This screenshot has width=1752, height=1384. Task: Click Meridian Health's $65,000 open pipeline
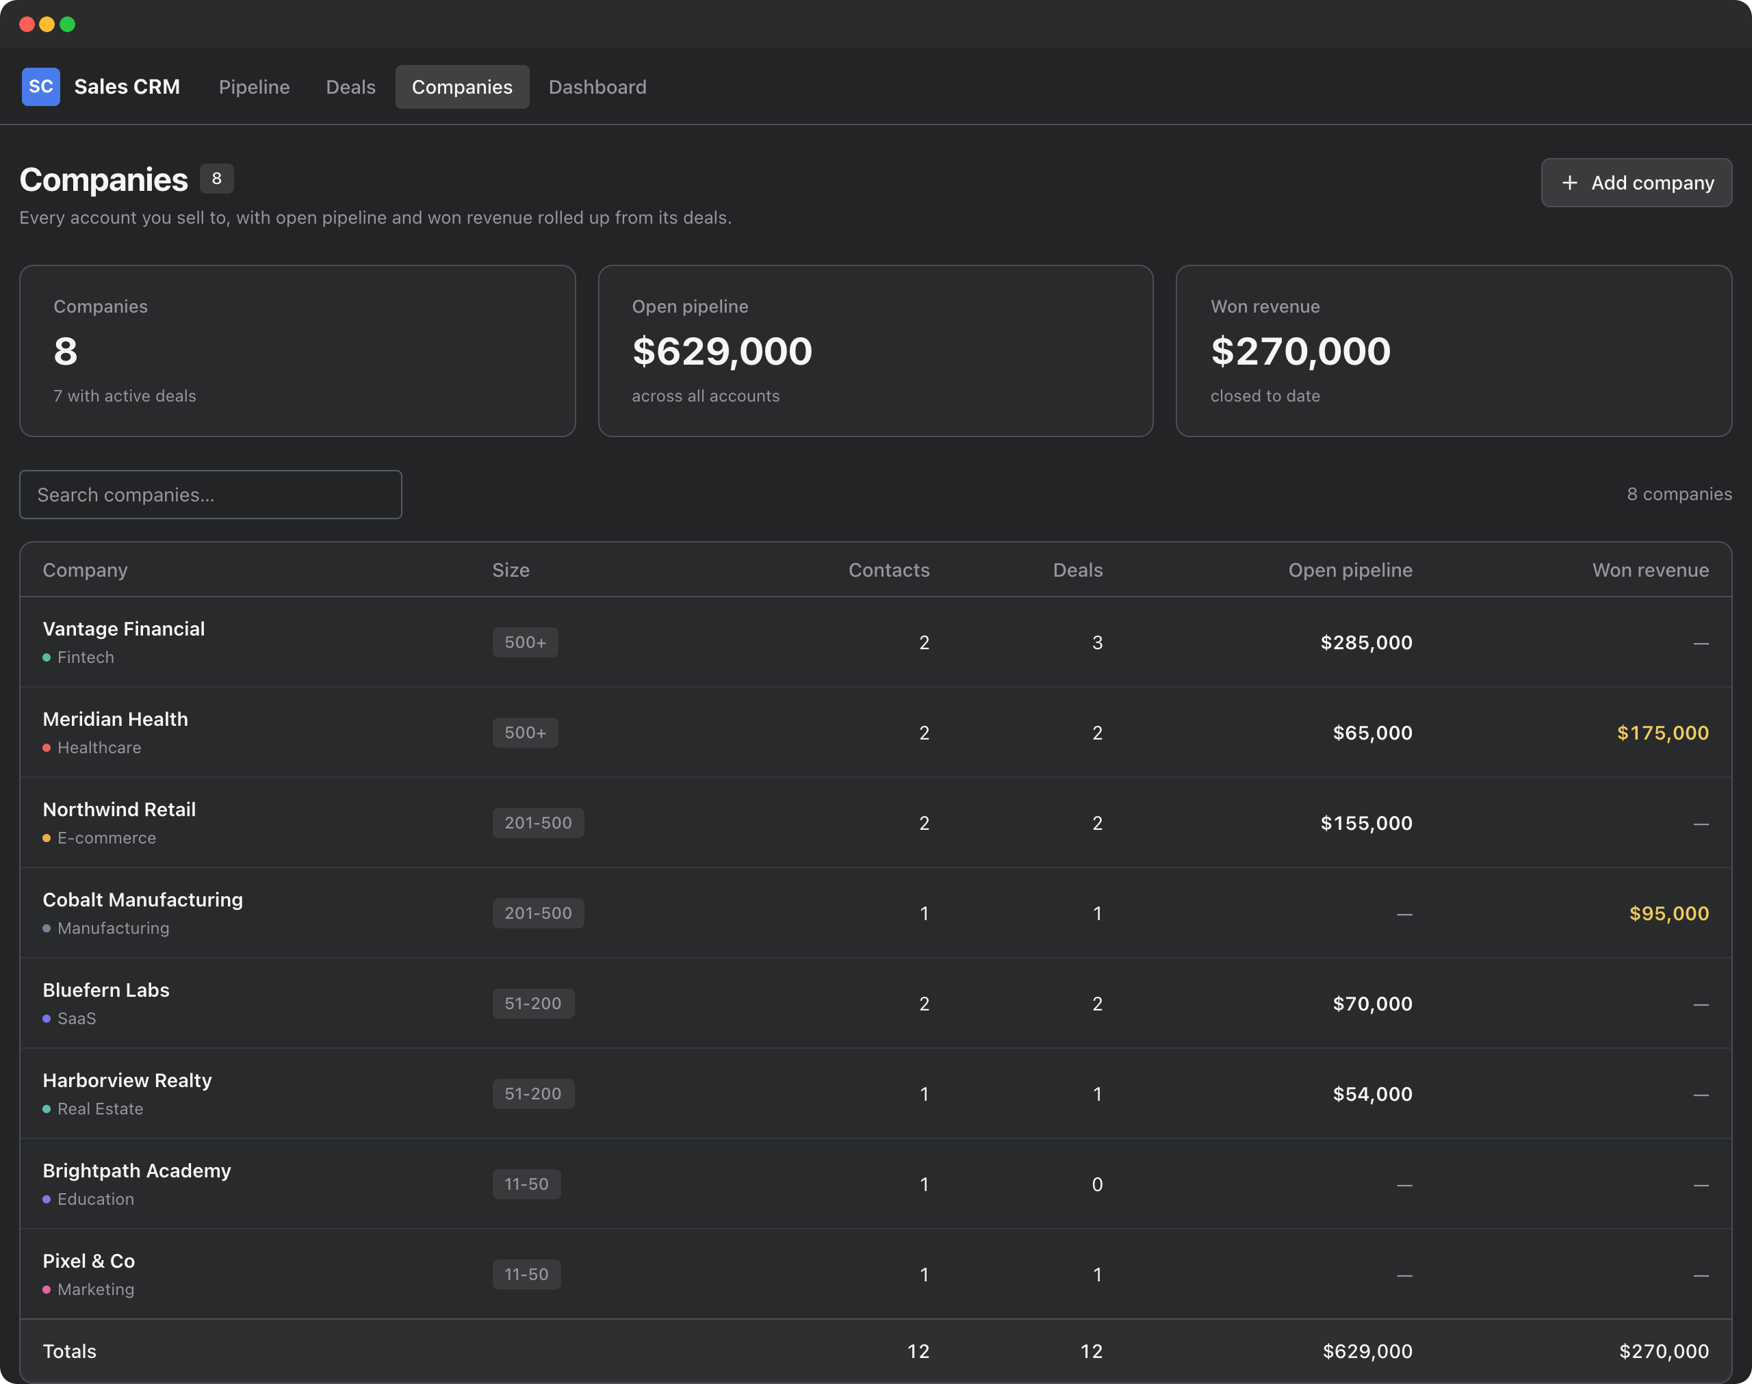pos(1373,733)
